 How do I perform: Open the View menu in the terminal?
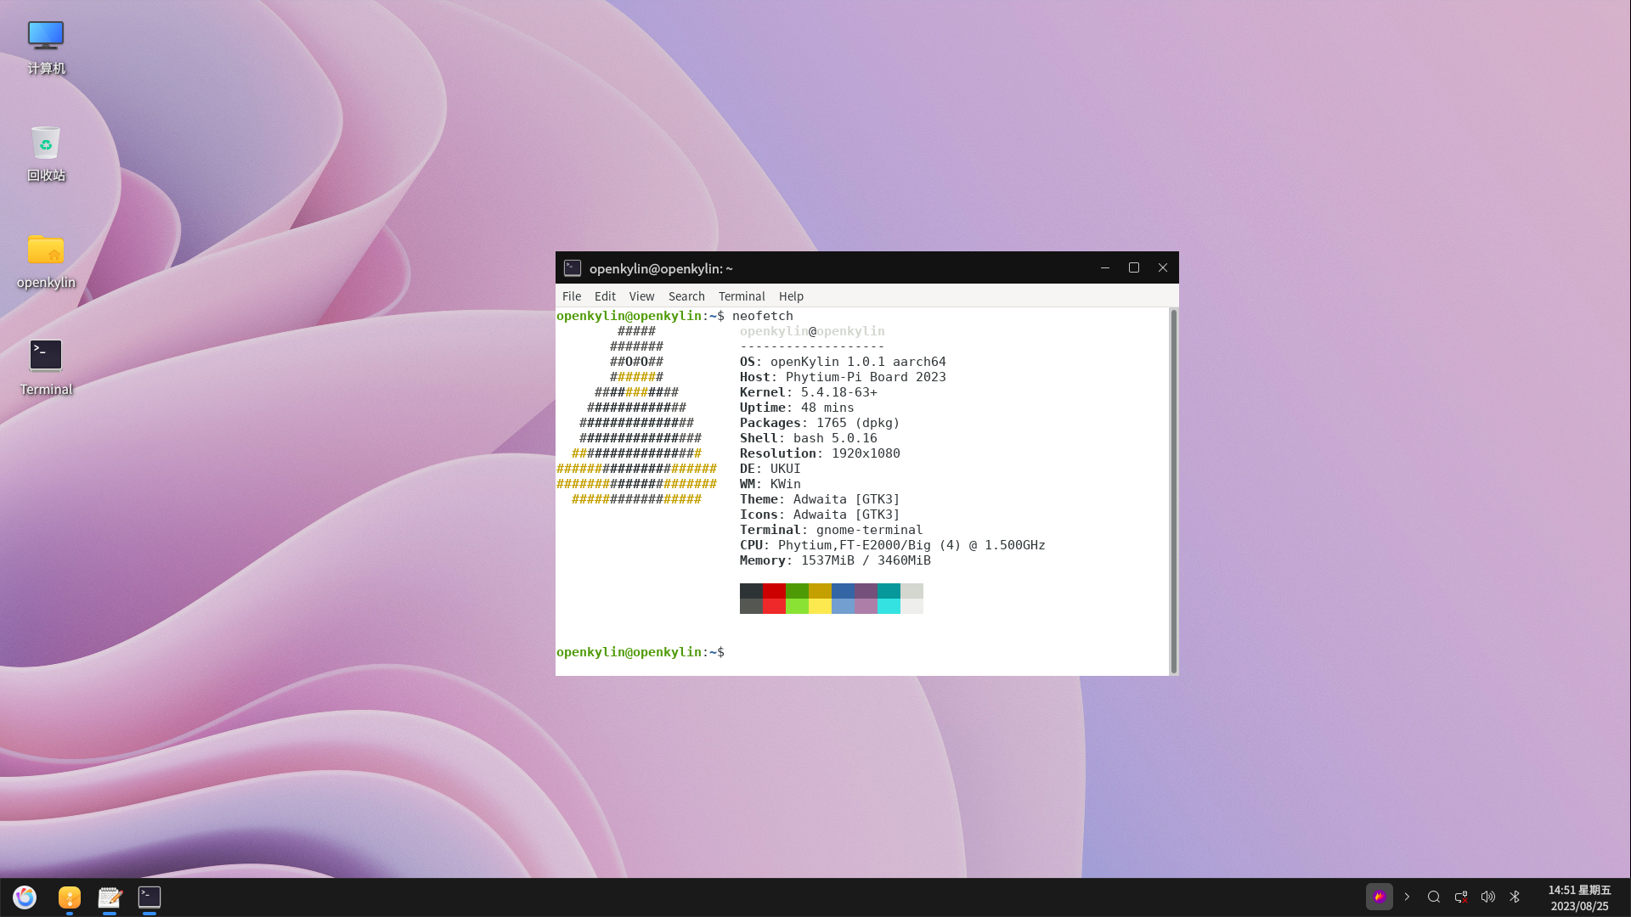tap(641, 296)
